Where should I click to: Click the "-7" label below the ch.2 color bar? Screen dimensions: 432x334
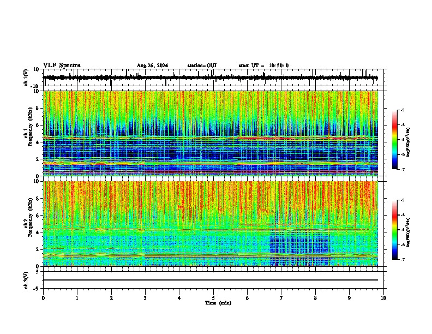(402, 259)
